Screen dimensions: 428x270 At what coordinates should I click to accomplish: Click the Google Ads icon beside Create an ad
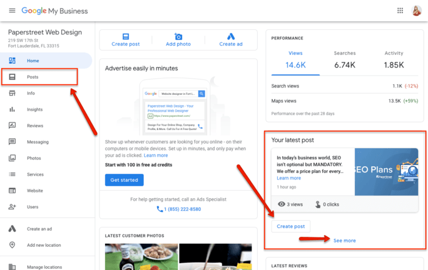(13, 229)
